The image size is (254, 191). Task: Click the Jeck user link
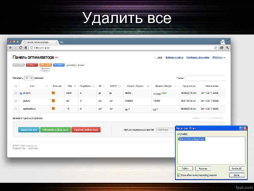coord(159,58)
